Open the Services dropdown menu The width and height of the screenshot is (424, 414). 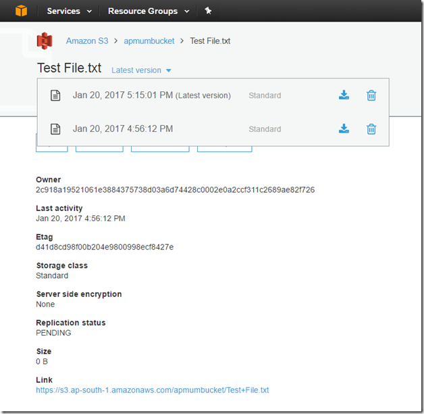tap(70, 11)
